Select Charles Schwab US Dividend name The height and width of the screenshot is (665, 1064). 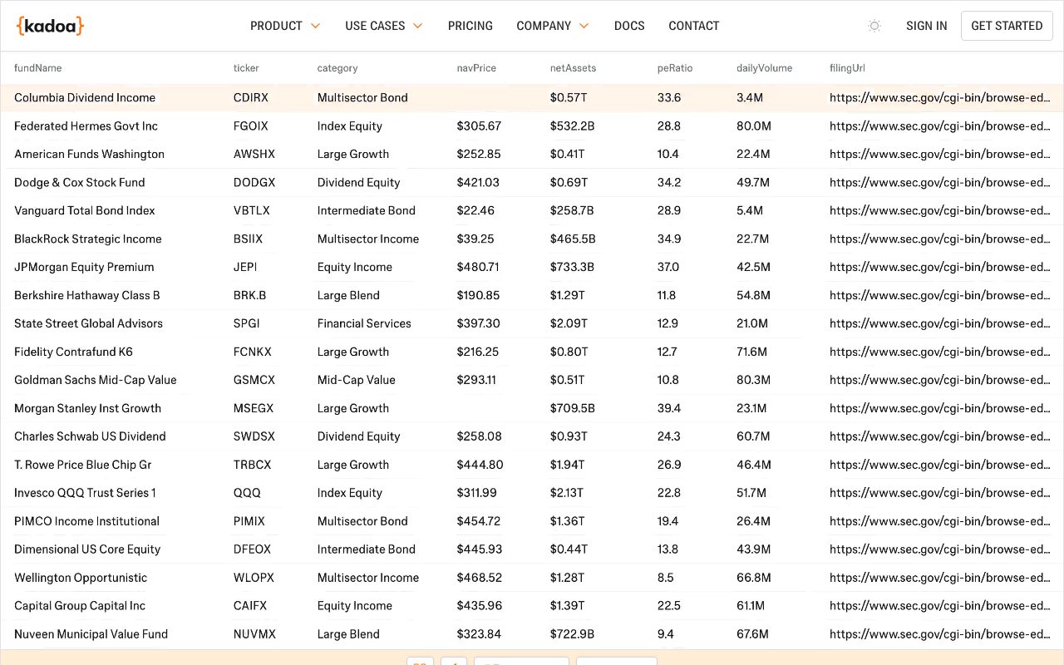click(90, 436)
